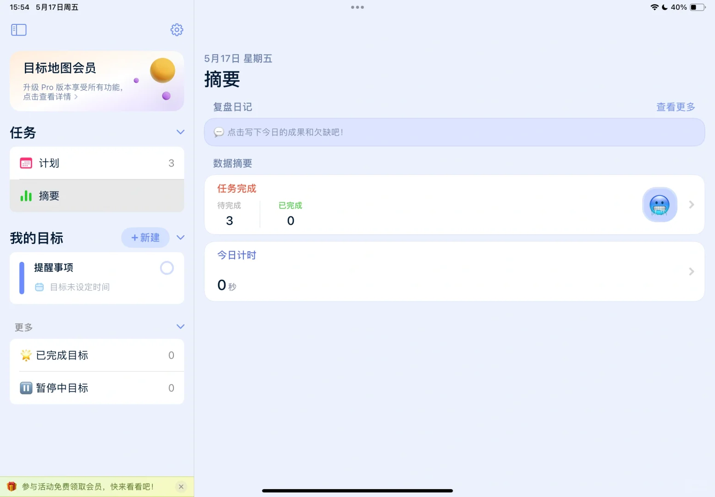Toggle the sidebar panel icon
The height and width of the screenshot is (497, 715).
(x=19, y=30)
